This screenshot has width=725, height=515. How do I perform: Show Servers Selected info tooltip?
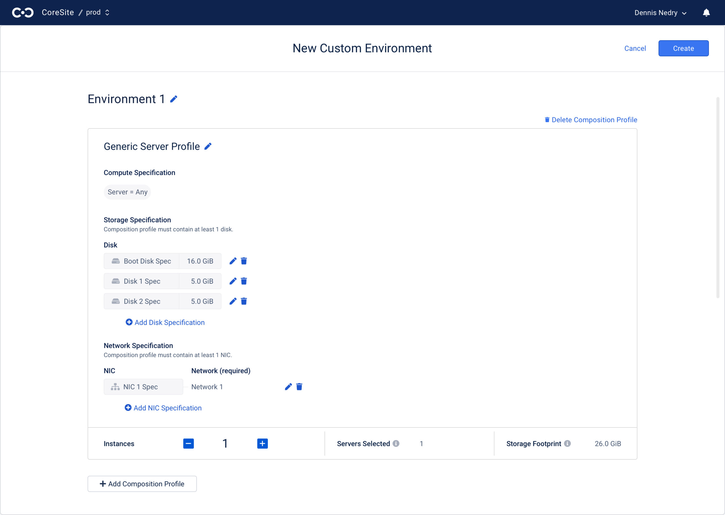coord(396,443)
